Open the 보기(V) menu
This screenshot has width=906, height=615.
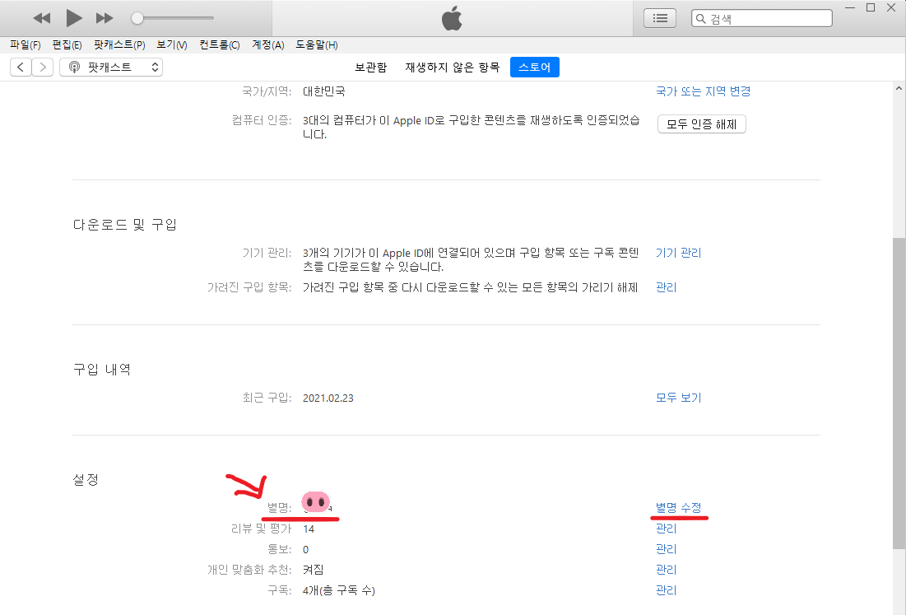172,45
